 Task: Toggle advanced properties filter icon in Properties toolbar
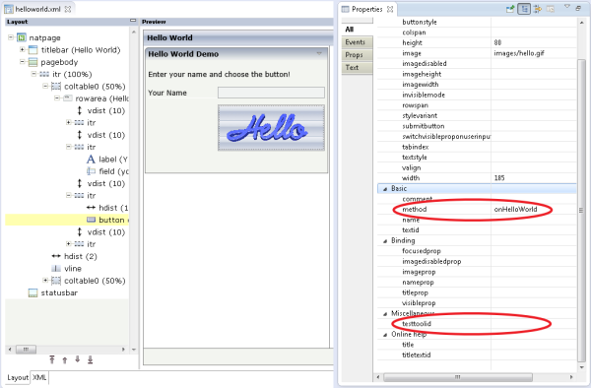click(538, 9)
